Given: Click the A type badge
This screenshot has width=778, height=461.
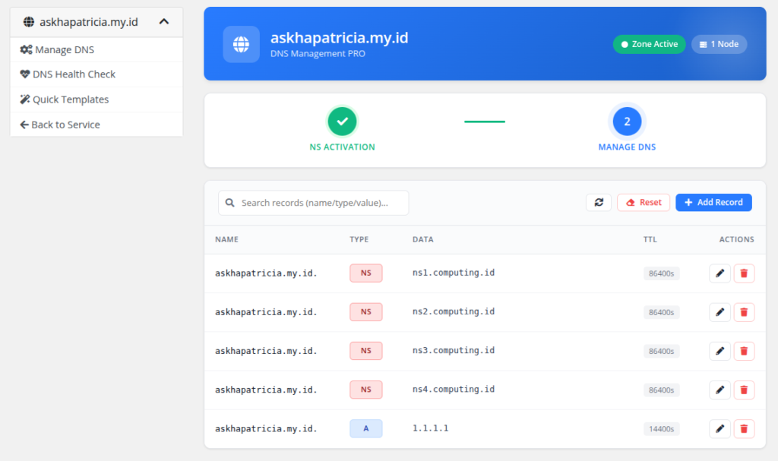Looking at the screenshot, I should tap(365, 429).
